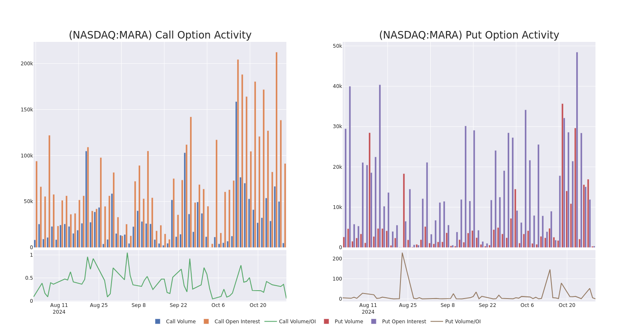This screenshot has height=335, width=629.
Task: Click Oct 20 date under call chart
Action: [x=258, y=305]
